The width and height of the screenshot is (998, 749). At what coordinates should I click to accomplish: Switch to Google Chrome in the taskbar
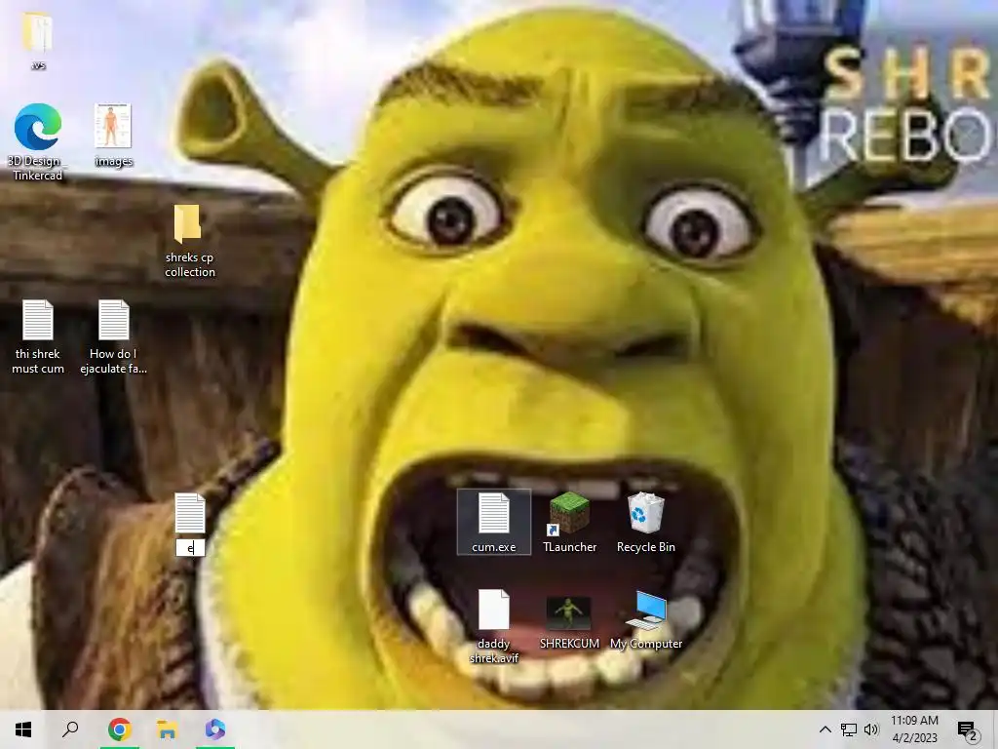click(x=119, y=729)
